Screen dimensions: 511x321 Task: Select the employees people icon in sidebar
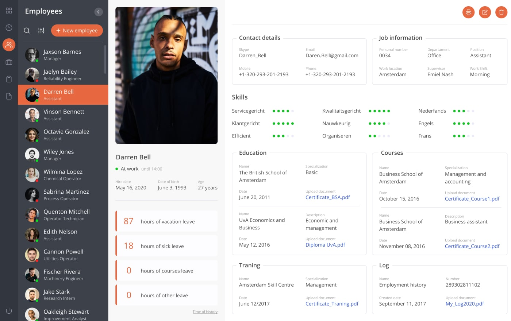point(9,45)
